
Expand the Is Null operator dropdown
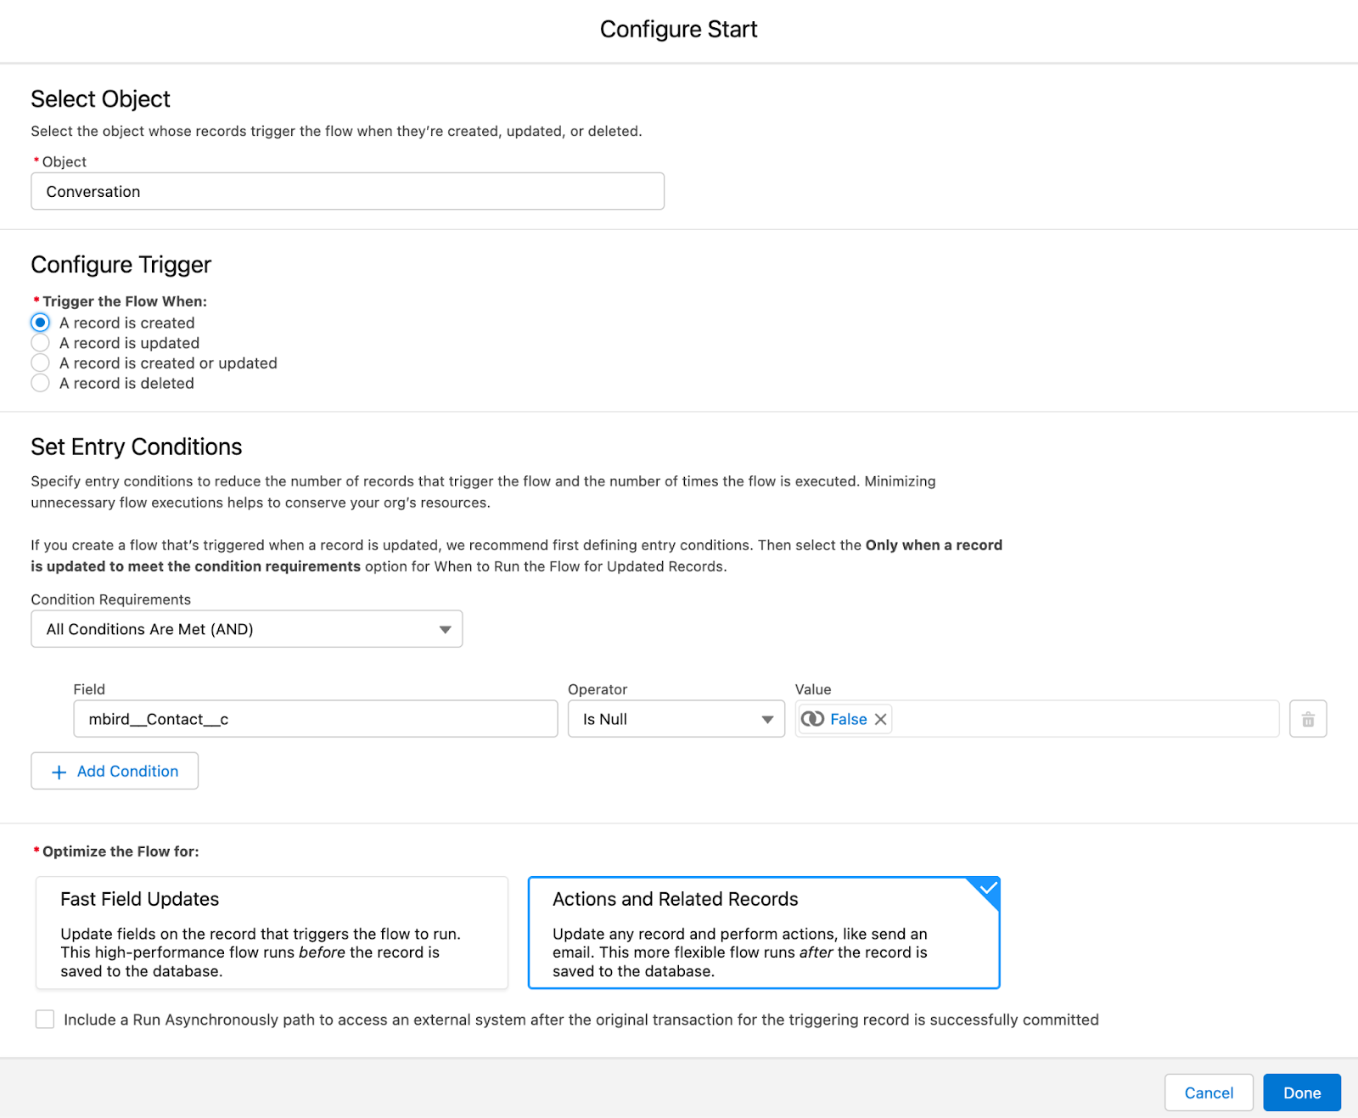(x=676, y=719)
